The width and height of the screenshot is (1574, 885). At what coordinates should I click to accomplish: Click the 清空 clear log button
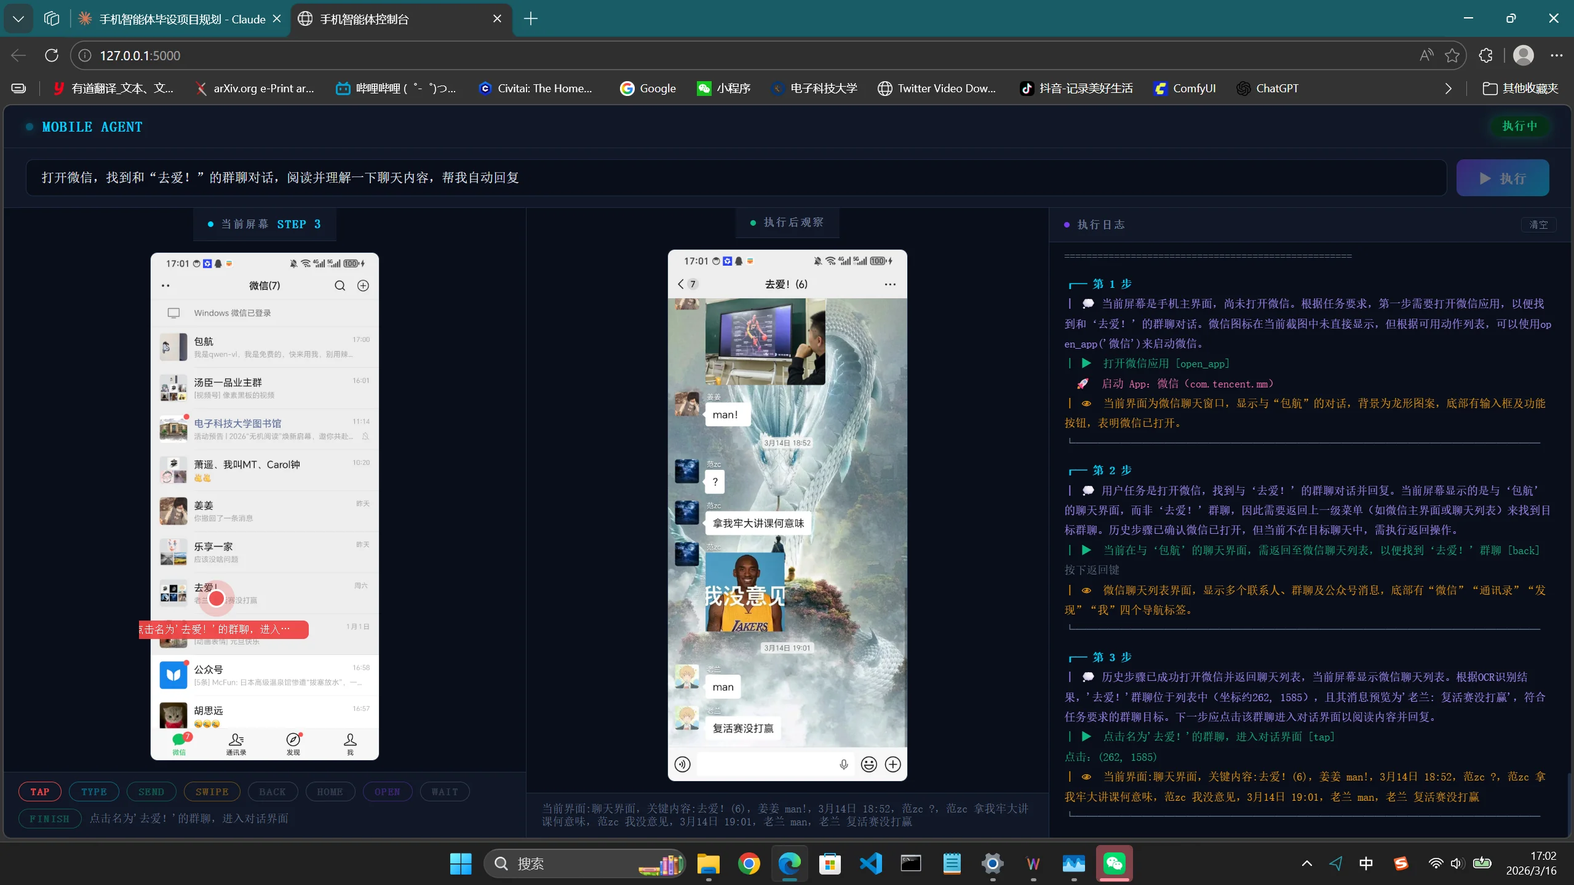tap(1538, 224)
